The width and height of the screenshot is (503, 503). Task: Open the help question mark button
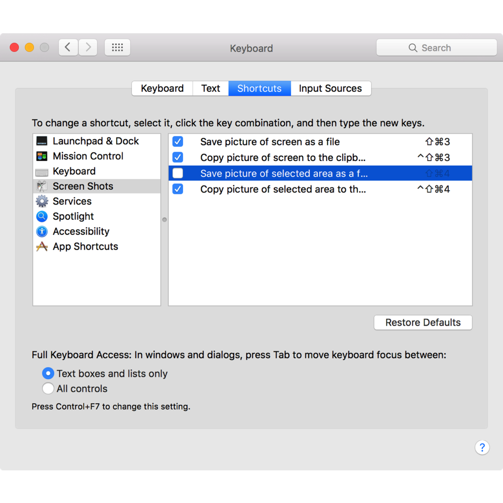pyautogui.click(x=482, y=447)
